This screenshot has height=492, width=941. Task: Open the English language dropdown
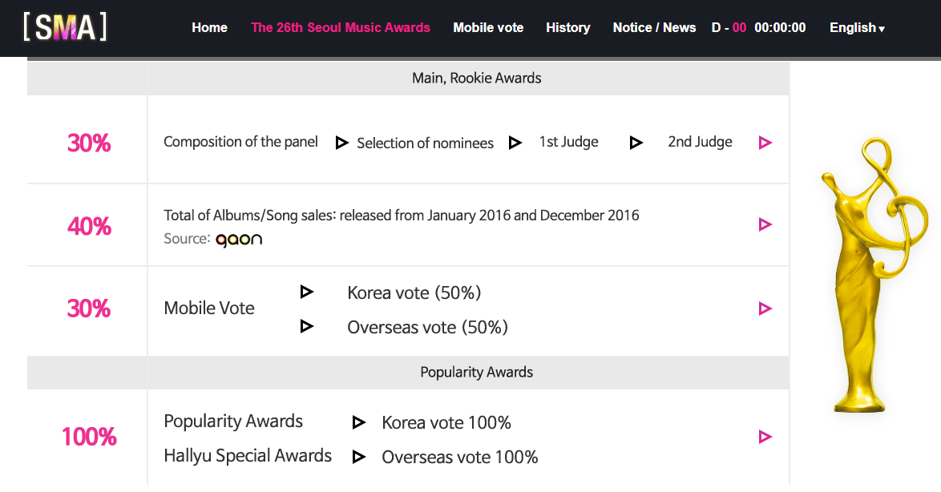(x=857, y=26)
